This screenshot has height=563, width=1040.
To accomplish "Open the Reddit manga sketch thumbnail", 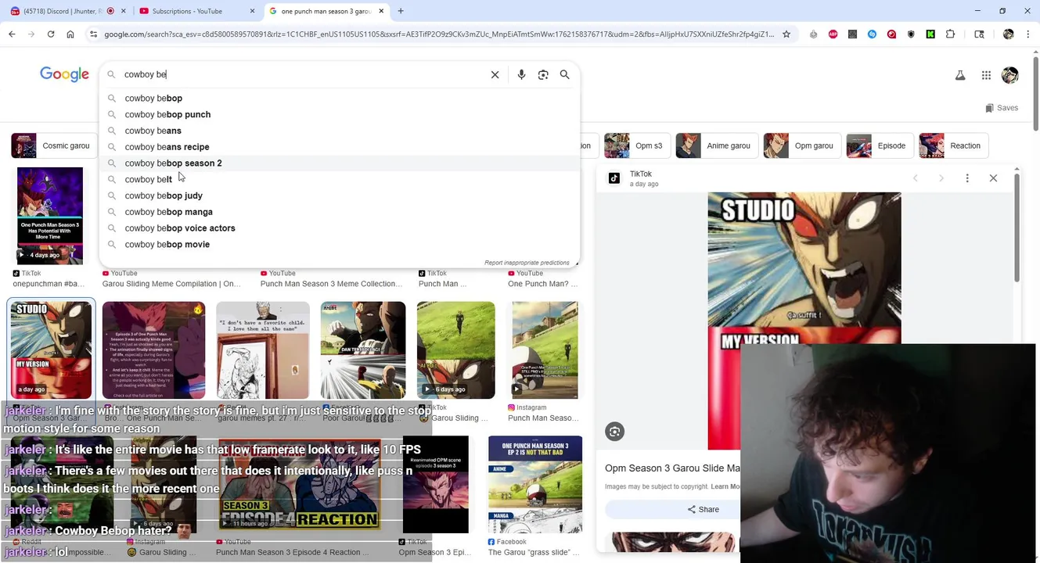I will [x=263, y=350].
